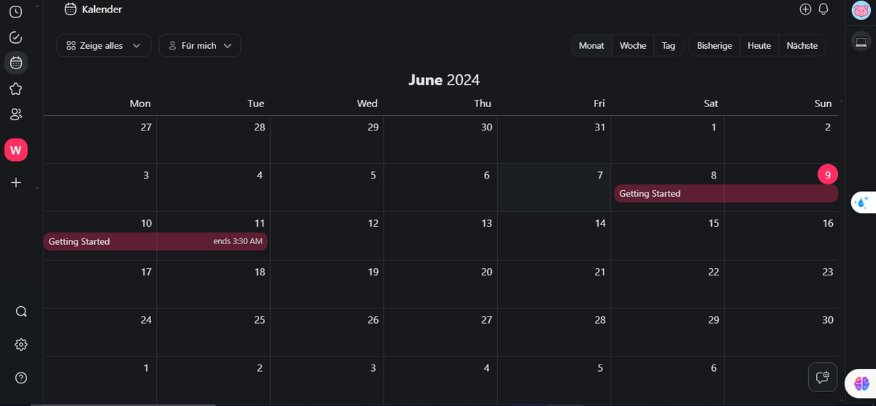
Task: Go to Bisherige period
Action: tap(715, 45)
